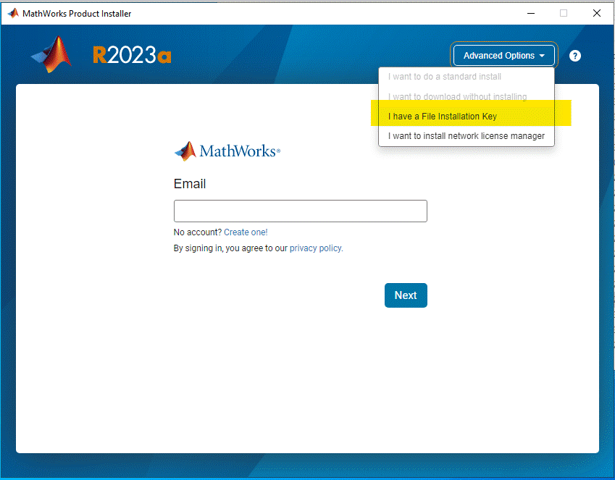Open the help question mark icon

pos(574,56)
